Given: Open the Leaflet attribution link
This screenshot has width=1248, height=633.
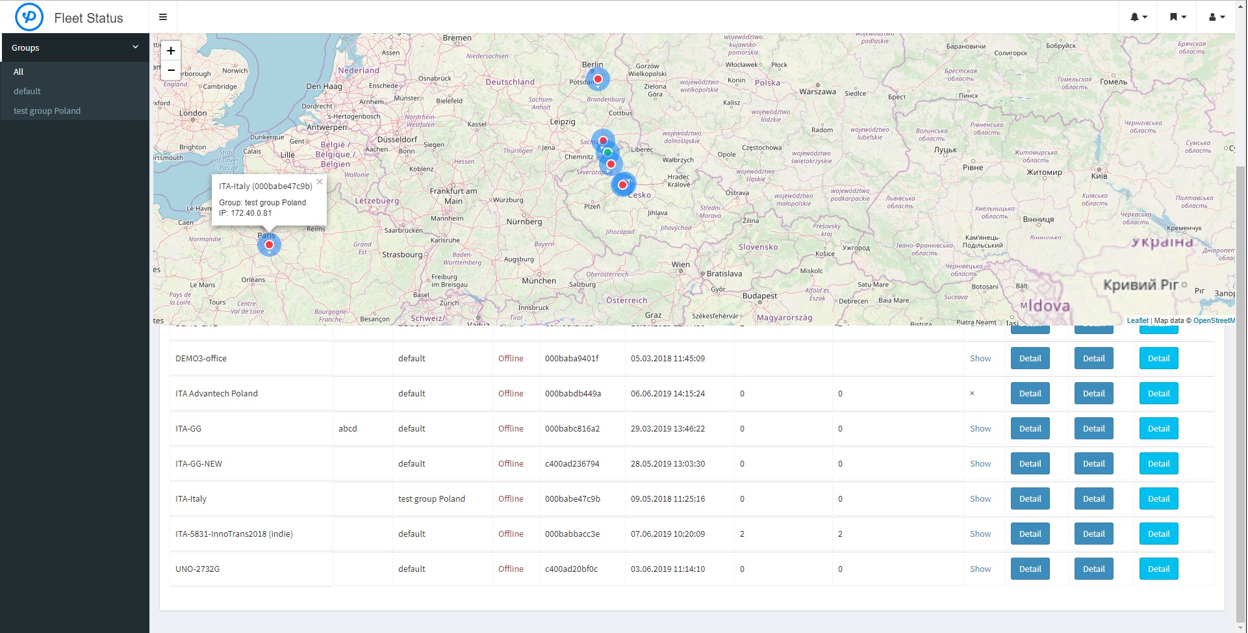Looking at the screenshot, I should (x=1137, y=320).
